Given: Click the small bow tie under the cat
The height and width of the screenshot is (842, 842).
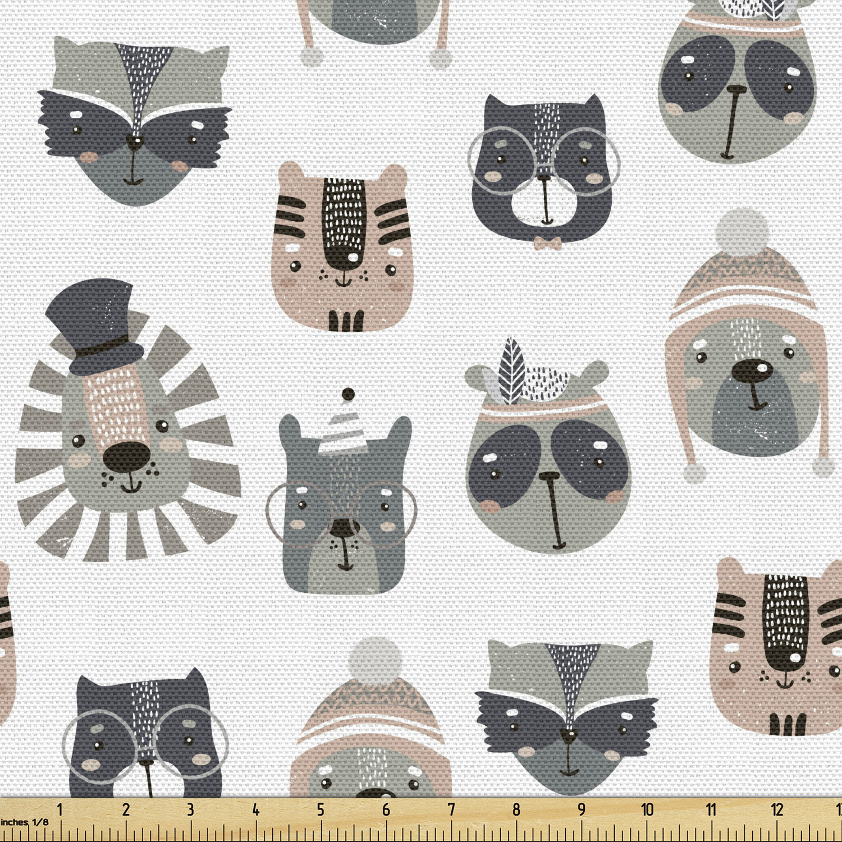Looking at the screenshot, I should pyautogui.click(x=547, y=243).
